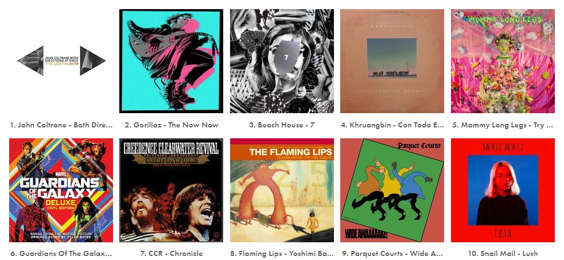
Task: Choose the Khruangbin album cover thumbnail
Action: [x=392, y=61]
